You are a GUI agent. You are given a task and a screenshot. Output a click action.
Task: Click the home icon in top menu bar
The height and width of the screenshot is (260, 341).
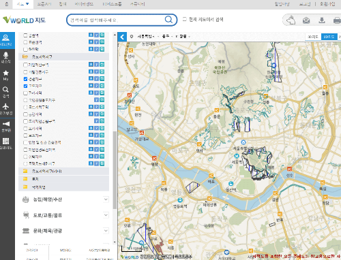(7, 4)
